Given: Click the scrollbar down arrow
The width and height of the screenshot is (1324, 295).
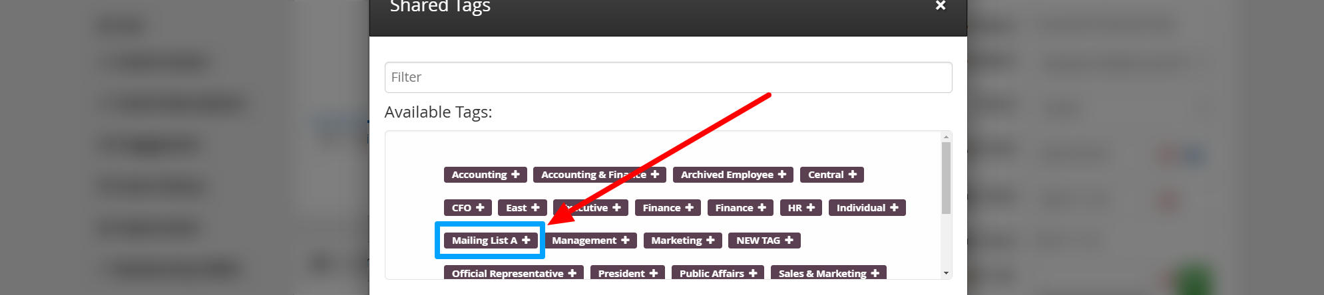Looking at the screenshot, I should pos(946,273).
